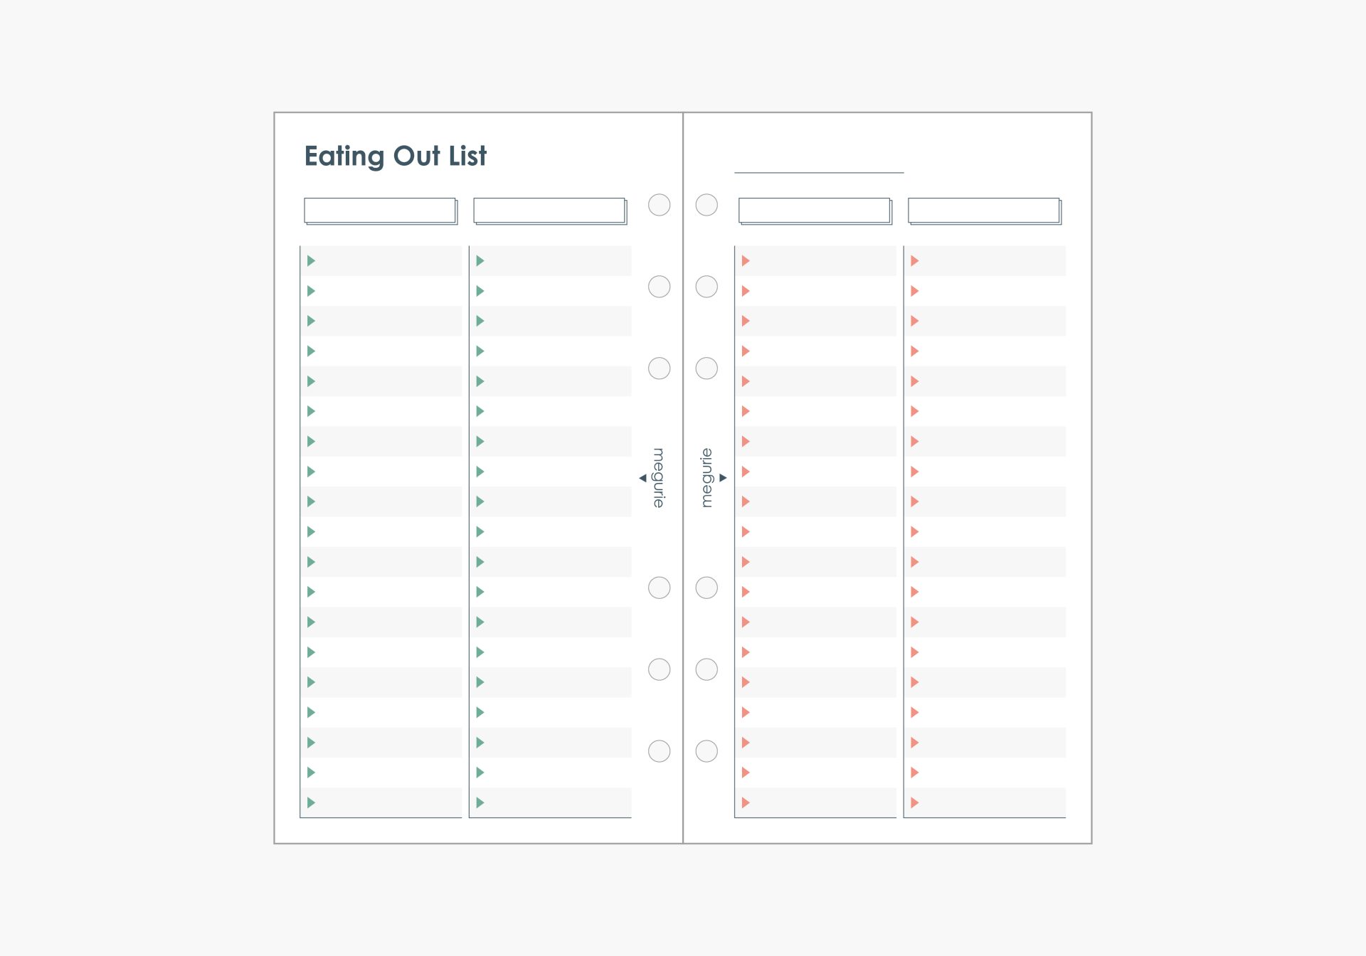Select the rightmost header box on the right page
This screenshot has height=956, width=1366.
point(984,211)
